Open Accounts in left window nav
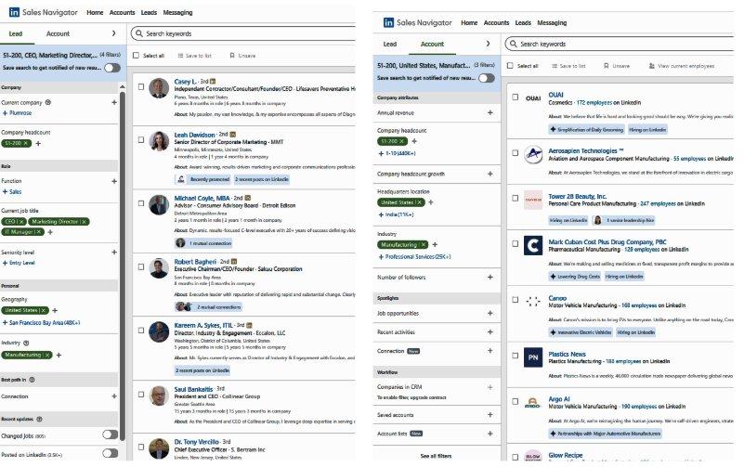The image size is (744, 467). (122, 12)
